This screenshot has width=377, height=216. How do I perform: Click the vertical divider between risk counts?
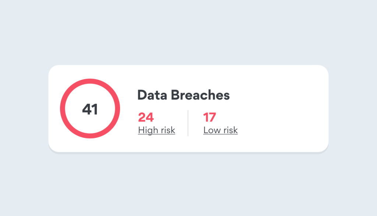click(x=188, y=123)
